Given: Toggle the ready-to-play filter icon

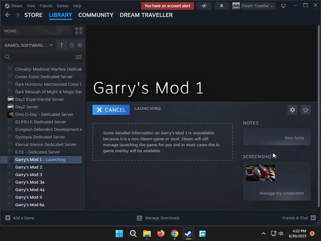Looking at the screenshot, I should pos(80,45).
